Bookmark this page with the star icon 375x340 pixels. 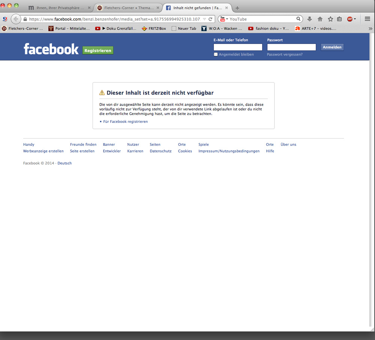pos(330,19)
